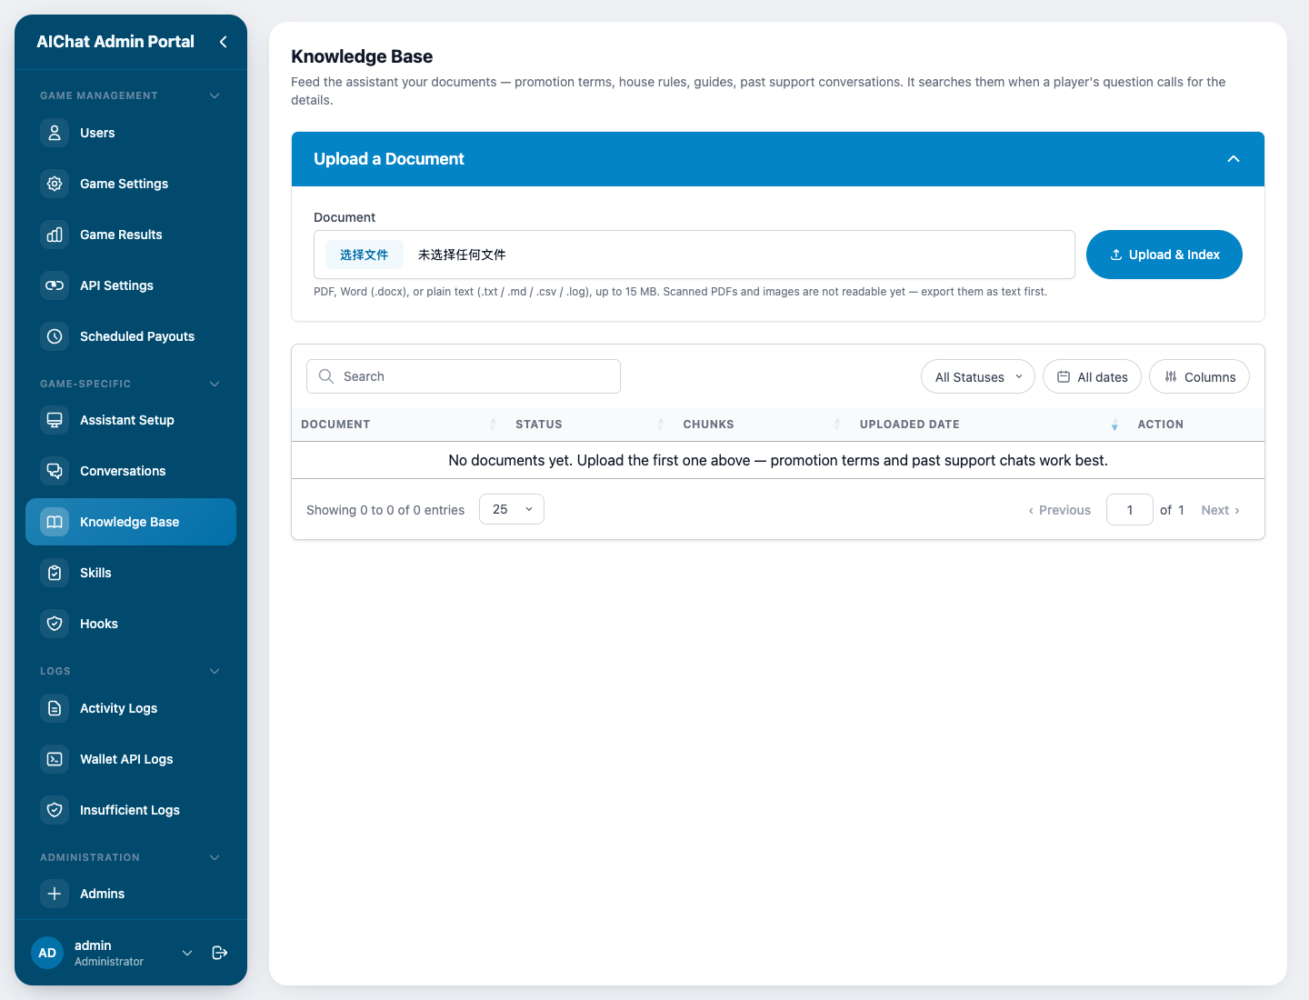Click the page number input field
Image resolution: width=1309 pixels, height=1000 pixels.
tap(1130, 510)
